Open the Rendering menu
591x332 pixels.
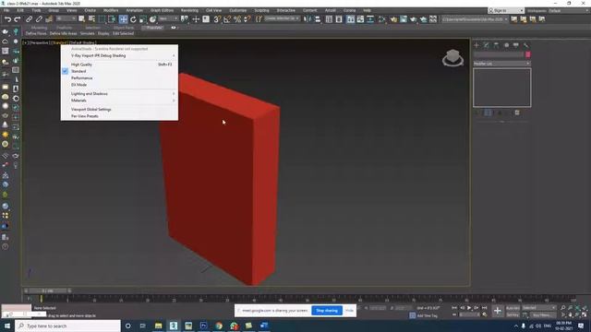point(189,10)
